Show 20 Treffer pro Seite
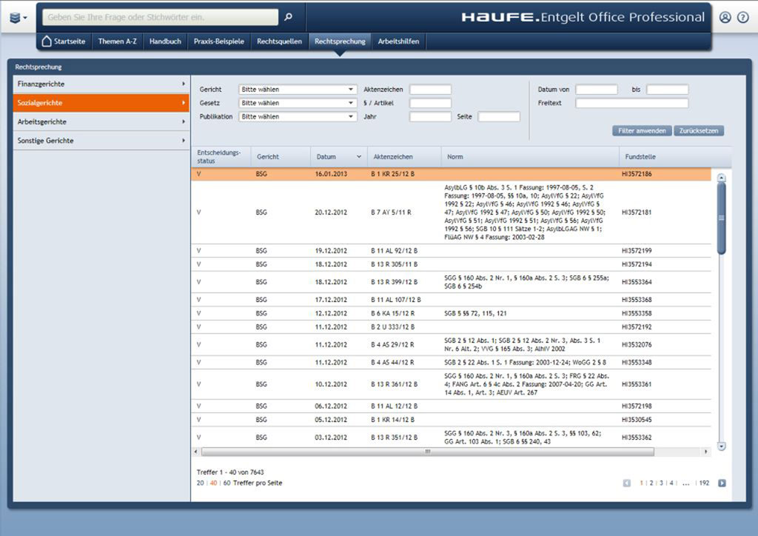The image size is (758, 536). point(200,483)
